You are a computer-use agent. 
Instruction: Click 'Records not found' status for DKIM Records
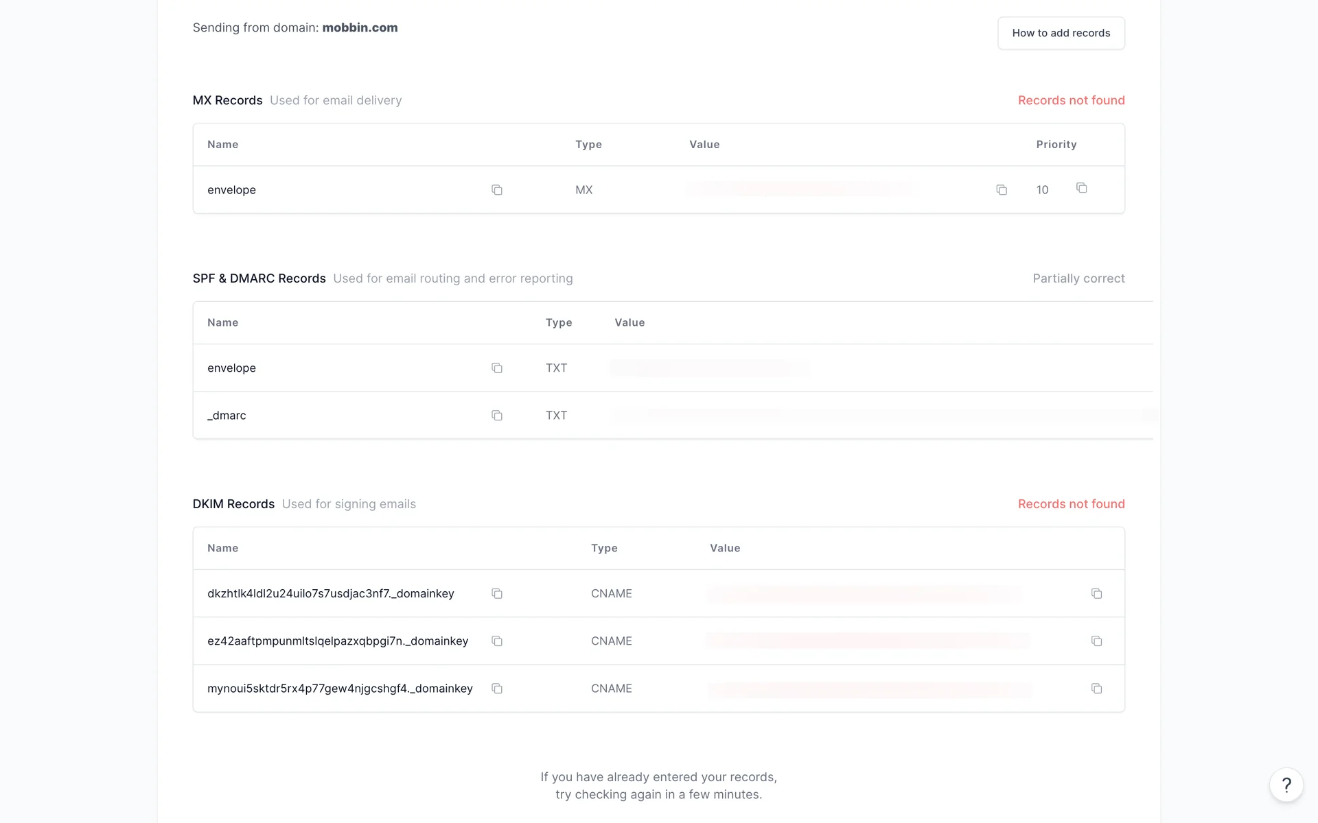(1071, 504)
